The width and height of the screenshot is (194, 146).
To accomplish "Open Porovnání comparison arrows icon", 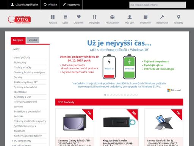I will 94,17.
